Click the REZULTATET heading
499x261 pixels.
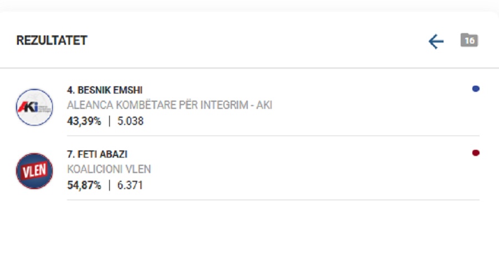pos(52,41)
